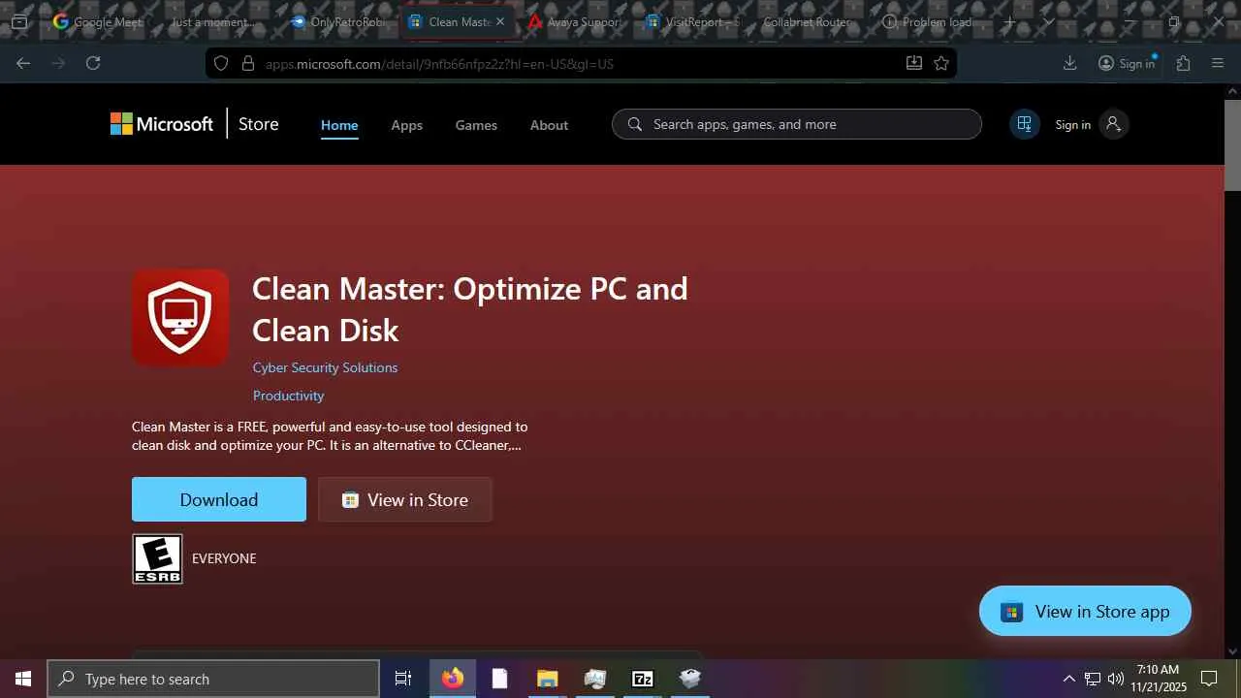Open File Explorer from the taskbar
This screenshot has height=698, width=1241.
click(547, 679)
